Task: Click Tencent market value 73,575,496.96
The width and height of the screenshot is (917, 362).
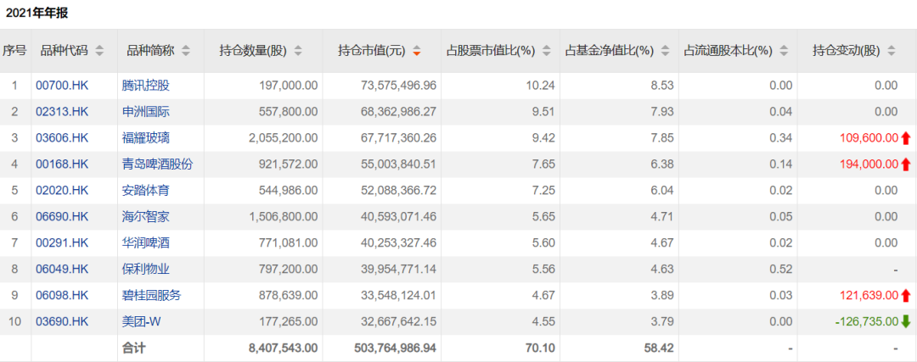Action: pyautogui.click(x=399, y=86)
